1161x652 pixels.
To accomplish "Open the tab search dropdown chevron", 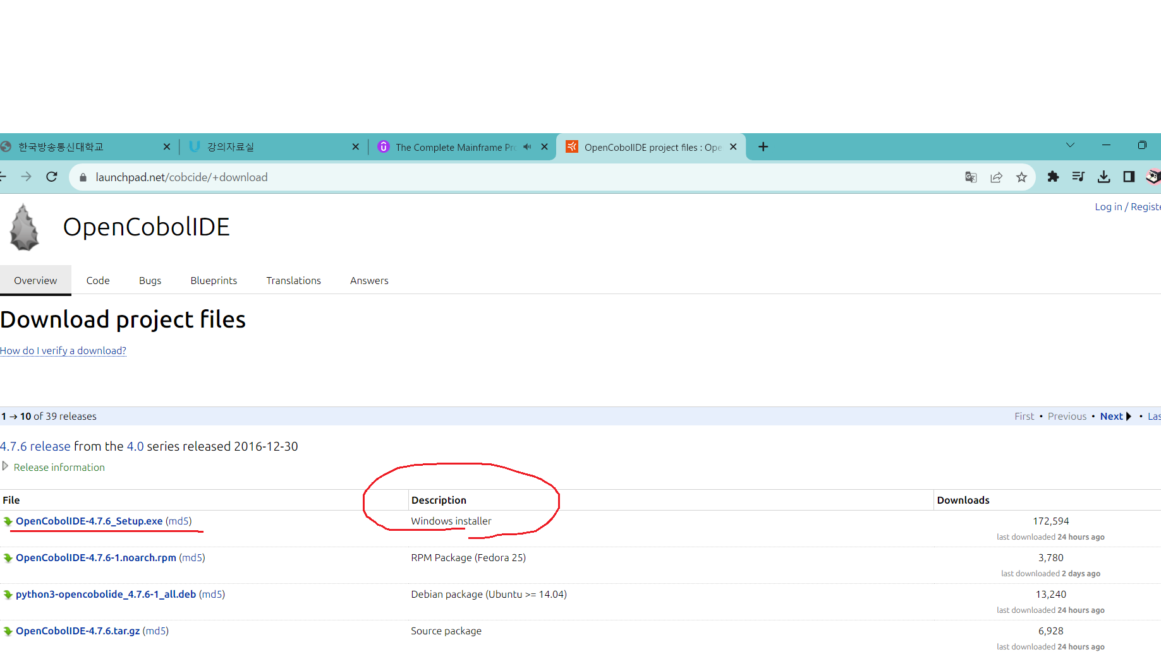I will (x=1070, y=146).
